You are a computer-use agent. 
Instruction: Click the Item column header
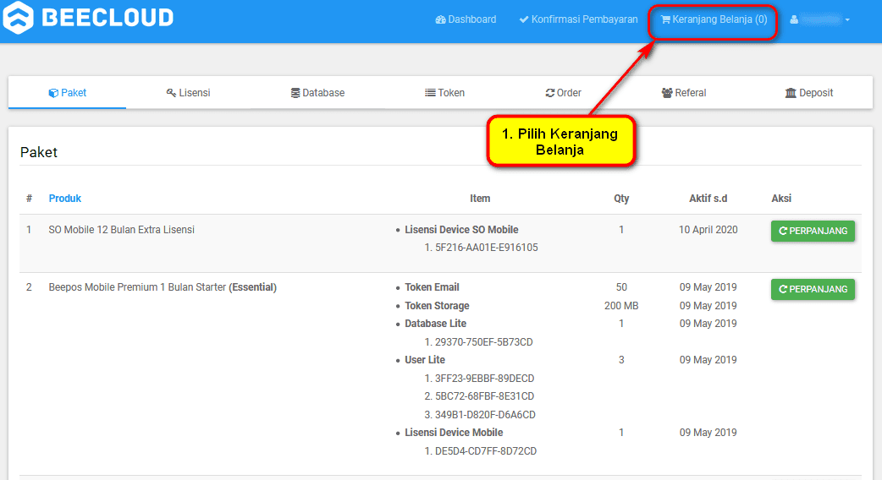pos(480,199)
